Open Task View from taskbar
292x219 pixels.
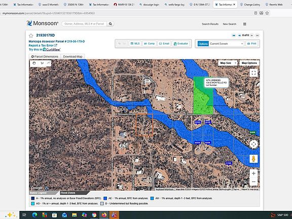pyautogui.click(x=24, y=215)
